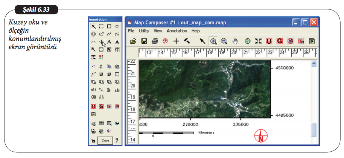Image resolution: width=344 pixels, height=158 pixels.
Task: Open the Help menu
Action: 195,31
